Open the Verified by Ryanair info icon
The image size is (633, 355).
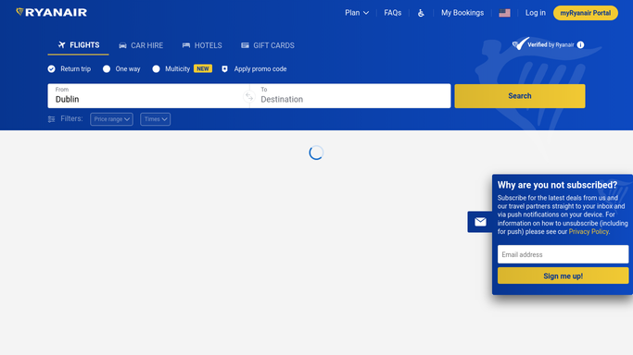(580, 44)
